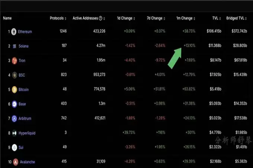253x168 pixels.
Task: Open the Hyperliquid chain name link
Action: (27, 133)
